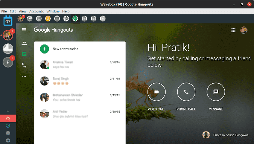Open the Edit menu
The image size is (254, 144).
tap(13, 11)
